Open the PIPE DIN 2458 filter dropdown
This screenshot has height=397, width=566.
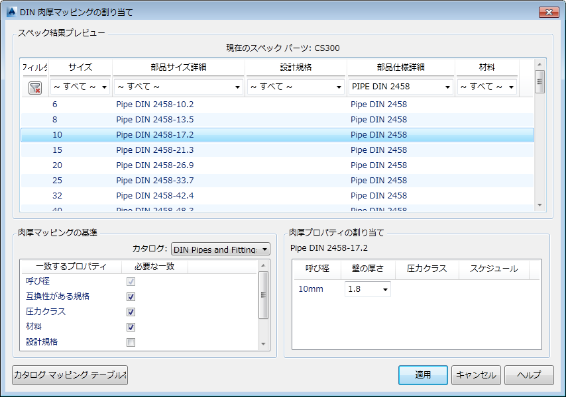point(401,87)
